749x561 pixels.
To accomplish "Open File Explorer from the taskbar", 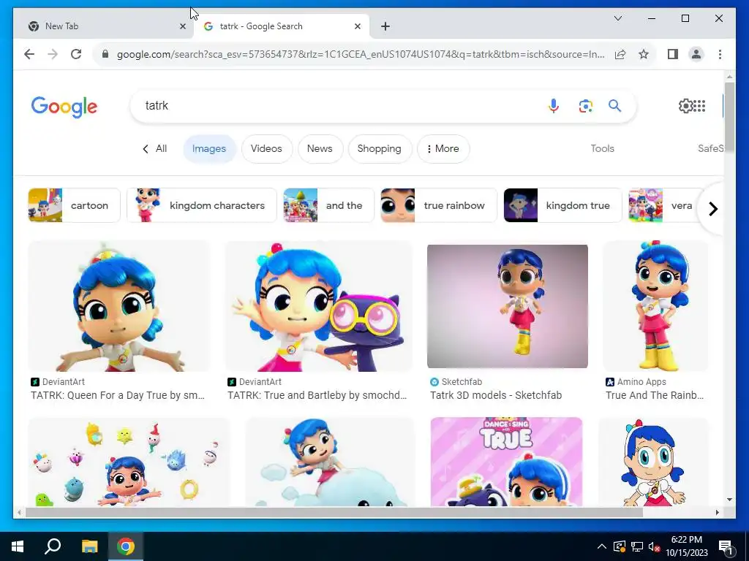I will pos(89,546).
